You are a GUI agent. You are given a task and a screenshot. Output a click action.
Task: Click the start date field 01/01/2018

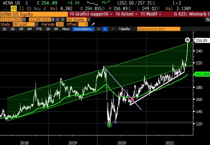pyautogui.click(x=12, y=20)
